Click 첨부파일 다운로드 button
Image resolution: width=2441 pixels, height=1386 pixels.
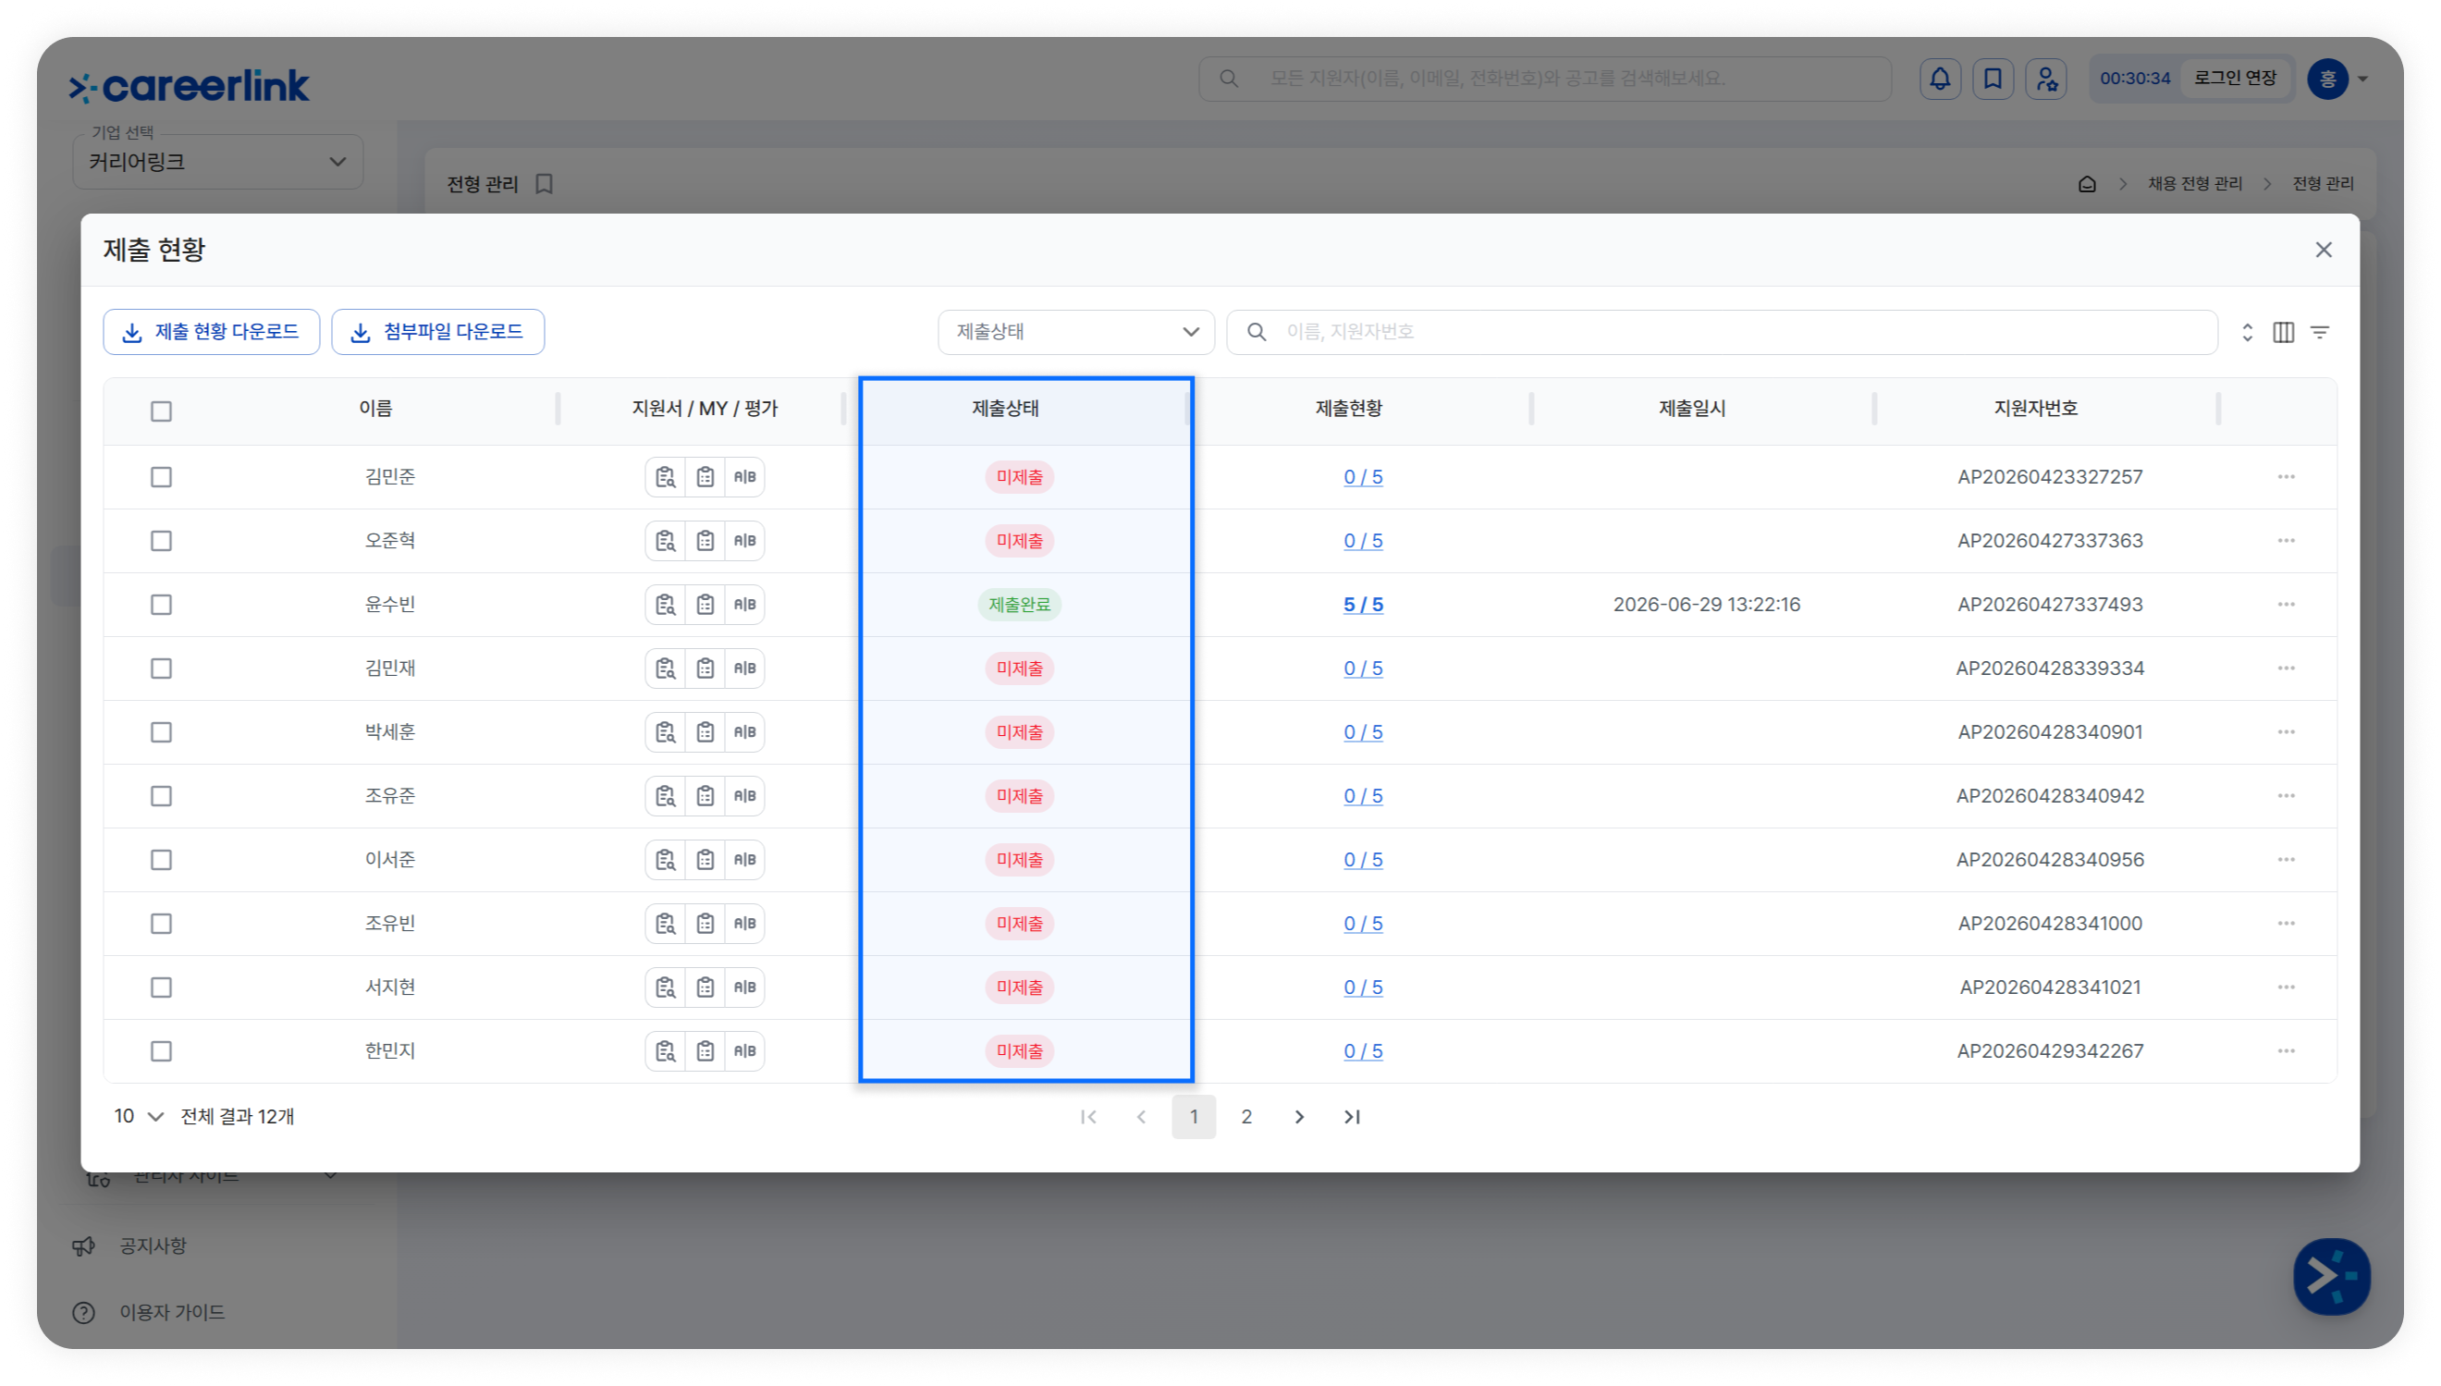coord(437,332)
